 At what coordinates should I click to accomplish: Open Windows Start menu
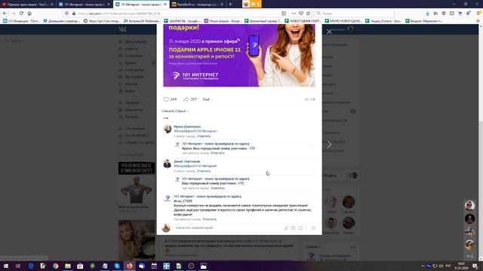click(x=5, y=266)
